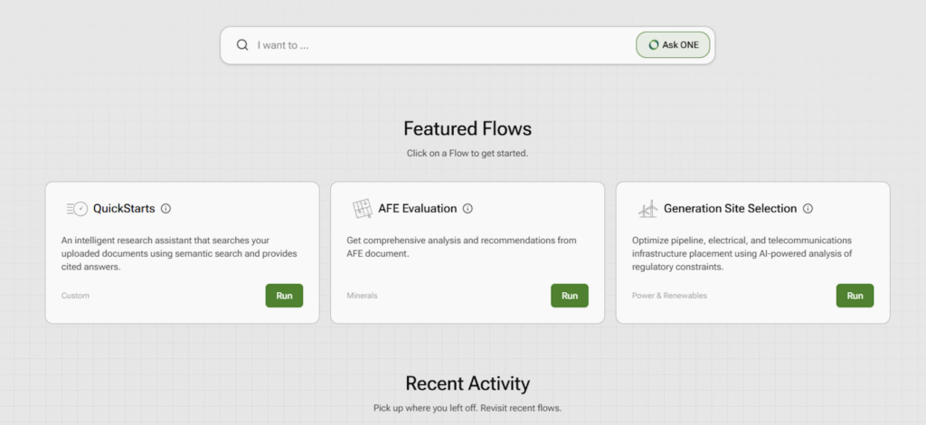
Task: Select the Minerals category tag
Action: [x=362, y=296]
